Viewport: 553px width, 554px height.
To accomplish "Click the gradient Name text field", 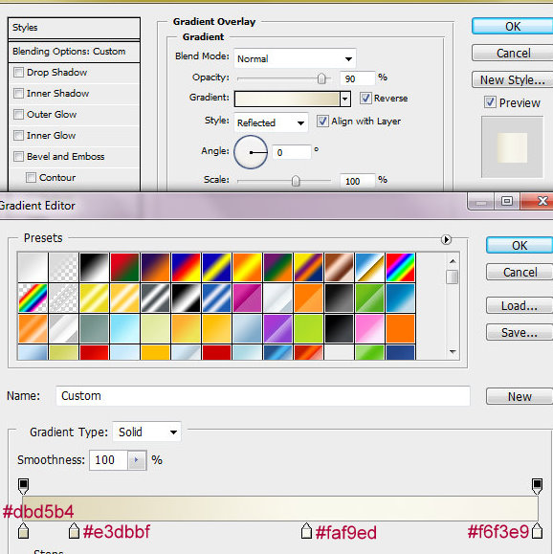I will (x=263, y=396).
